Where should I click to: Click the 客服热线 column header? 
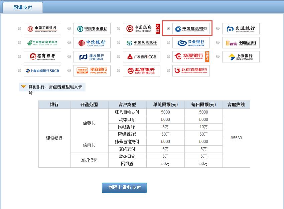[x=236, y=104]
